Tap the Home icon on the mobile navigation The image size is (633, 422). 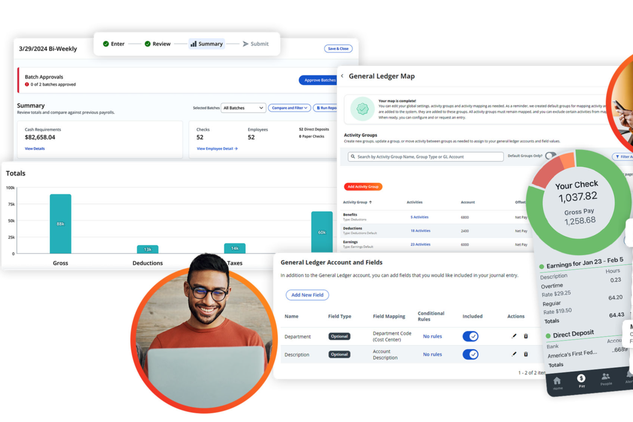[557, 380]
